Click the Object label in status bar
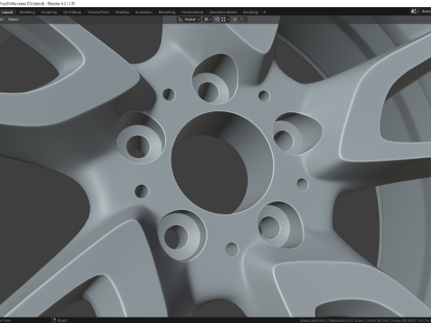This screenshot has width=431, height=323. (x=62, y=320)
